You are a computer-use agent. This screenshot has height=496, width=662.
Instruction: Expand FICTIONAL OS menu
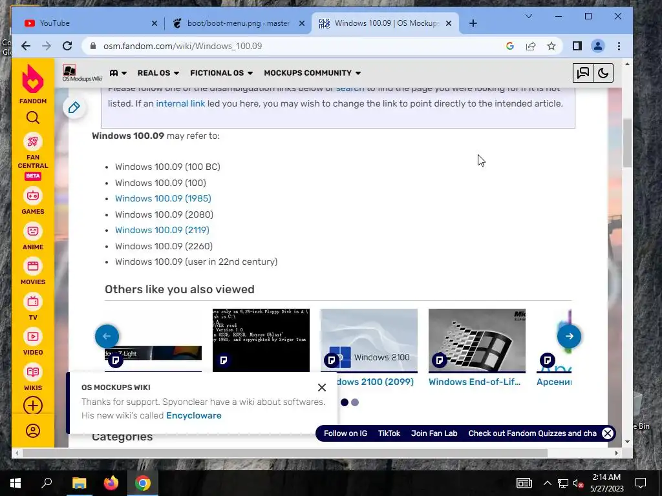click(x=221, y=73)
